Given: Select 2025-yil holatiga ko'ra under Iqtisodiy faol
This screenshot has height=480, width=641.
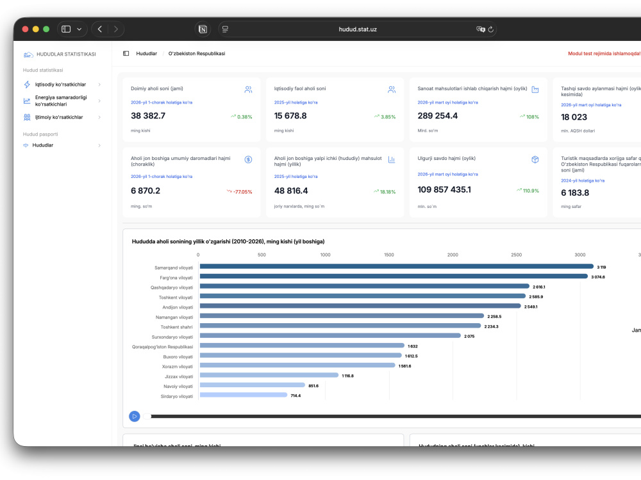Looking at the screenshot, I should (x=296, y=102).
